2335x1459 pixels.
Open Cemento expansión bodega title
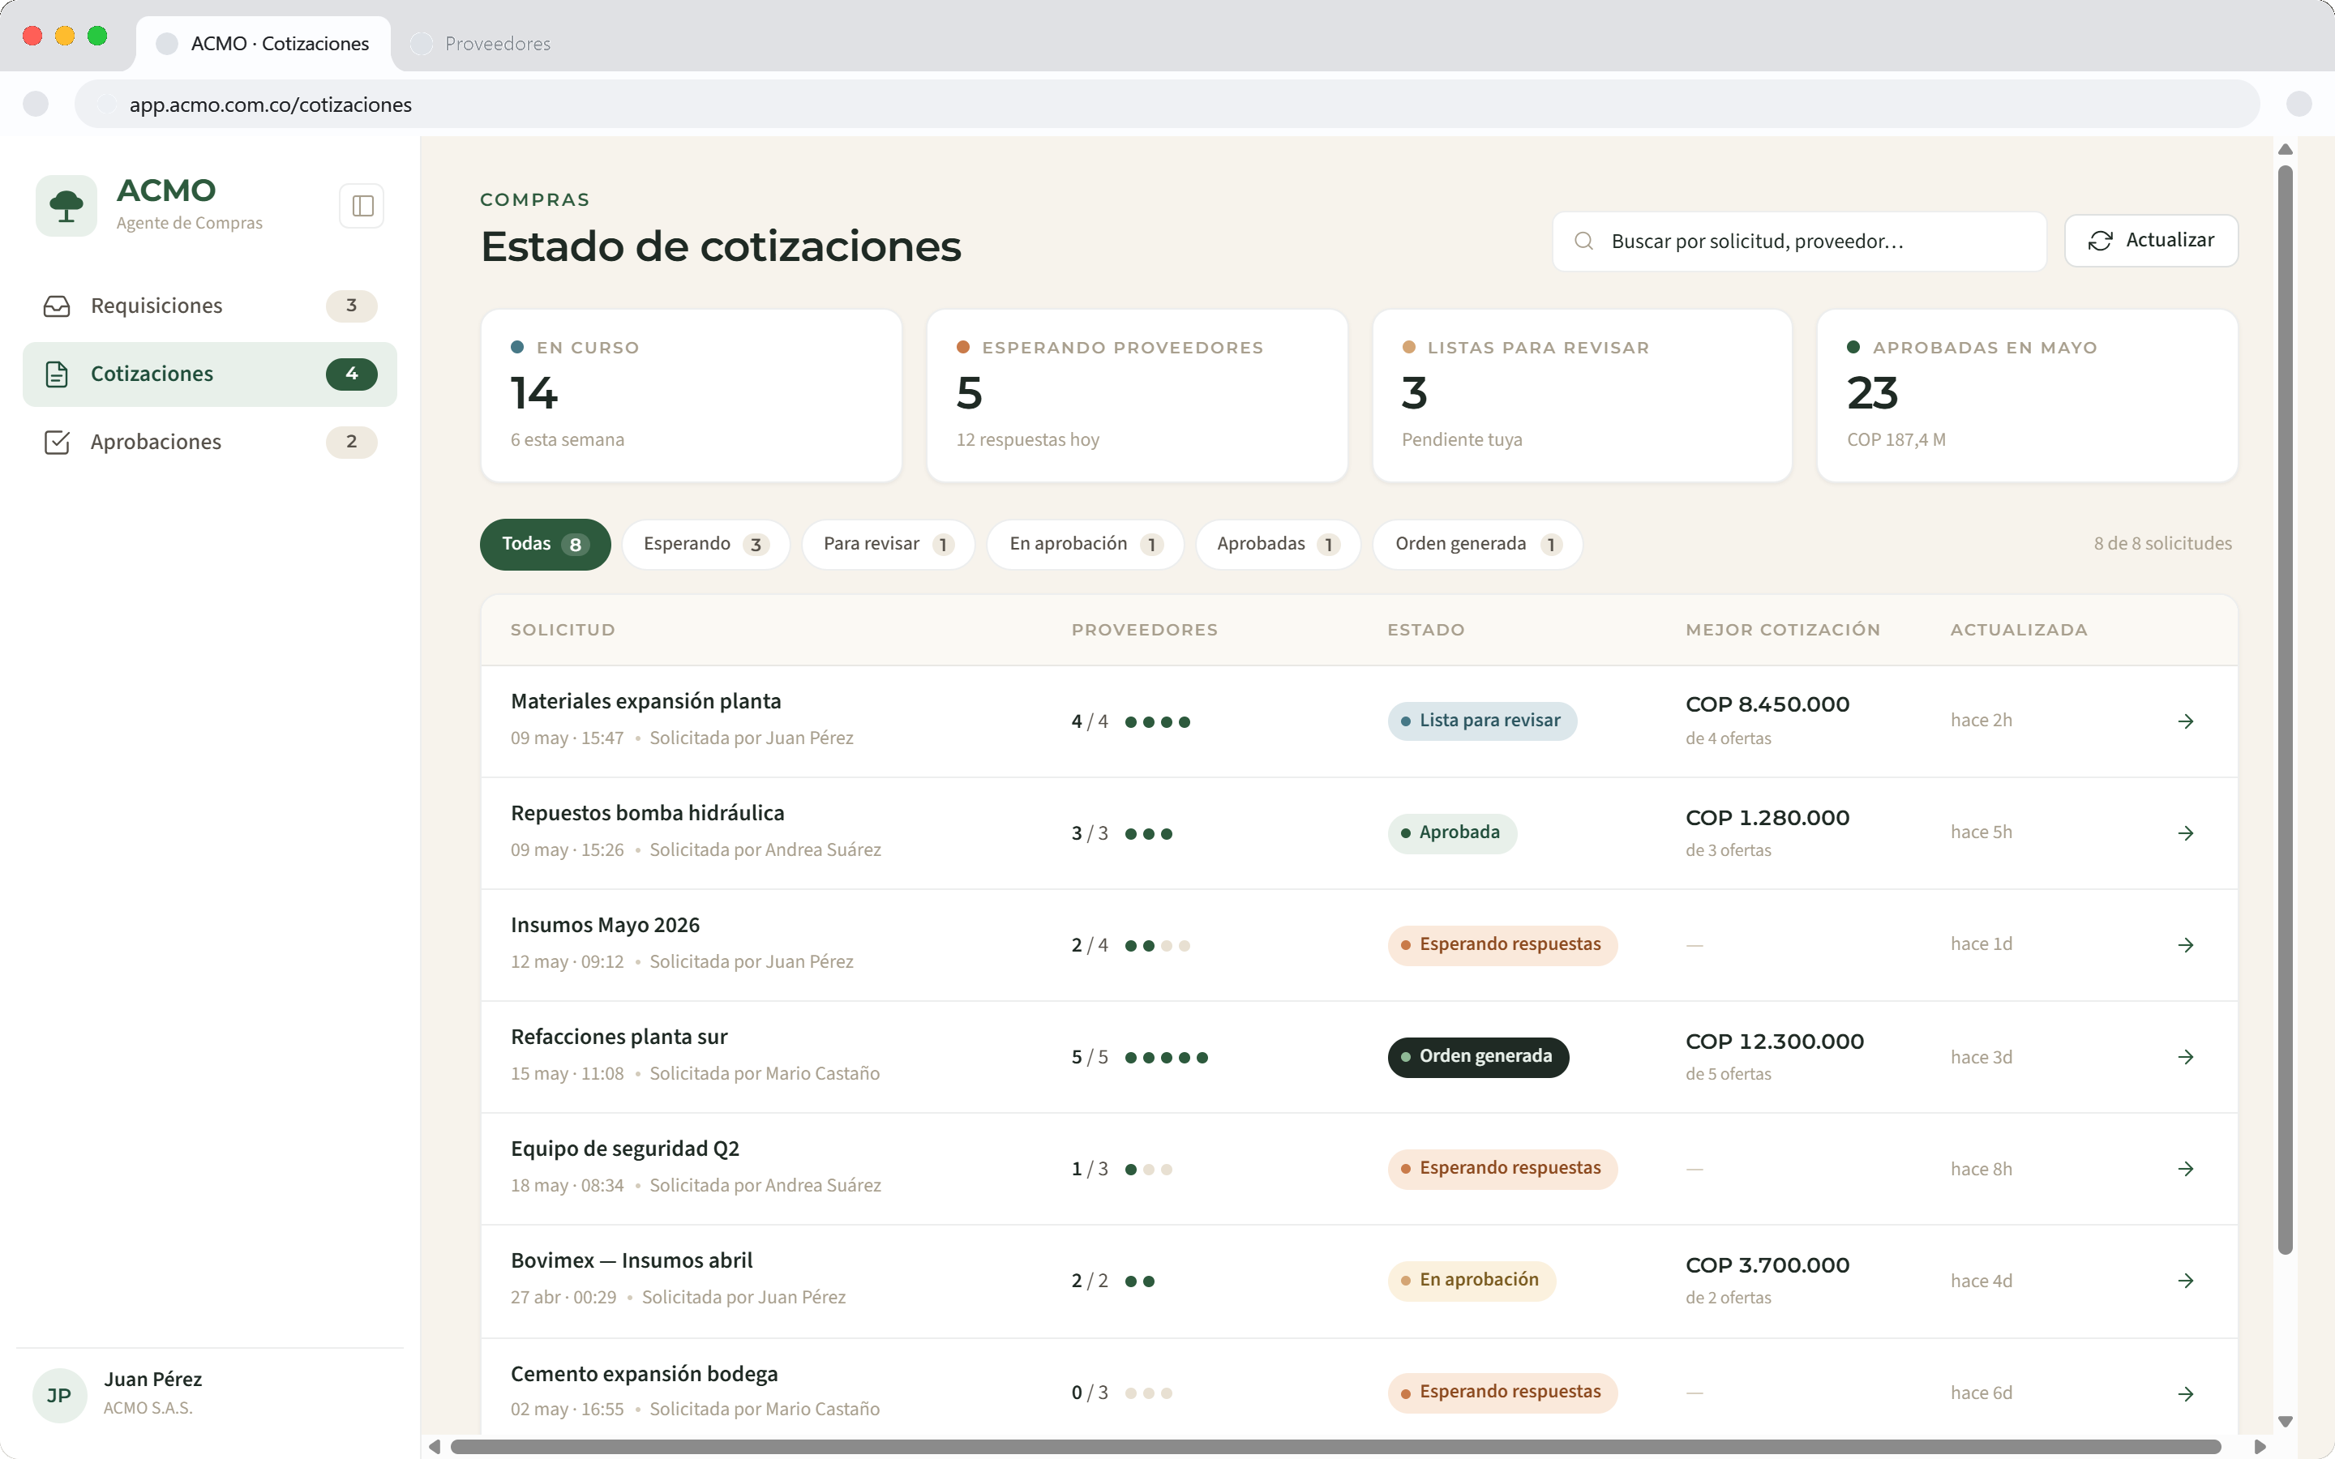644,1374
